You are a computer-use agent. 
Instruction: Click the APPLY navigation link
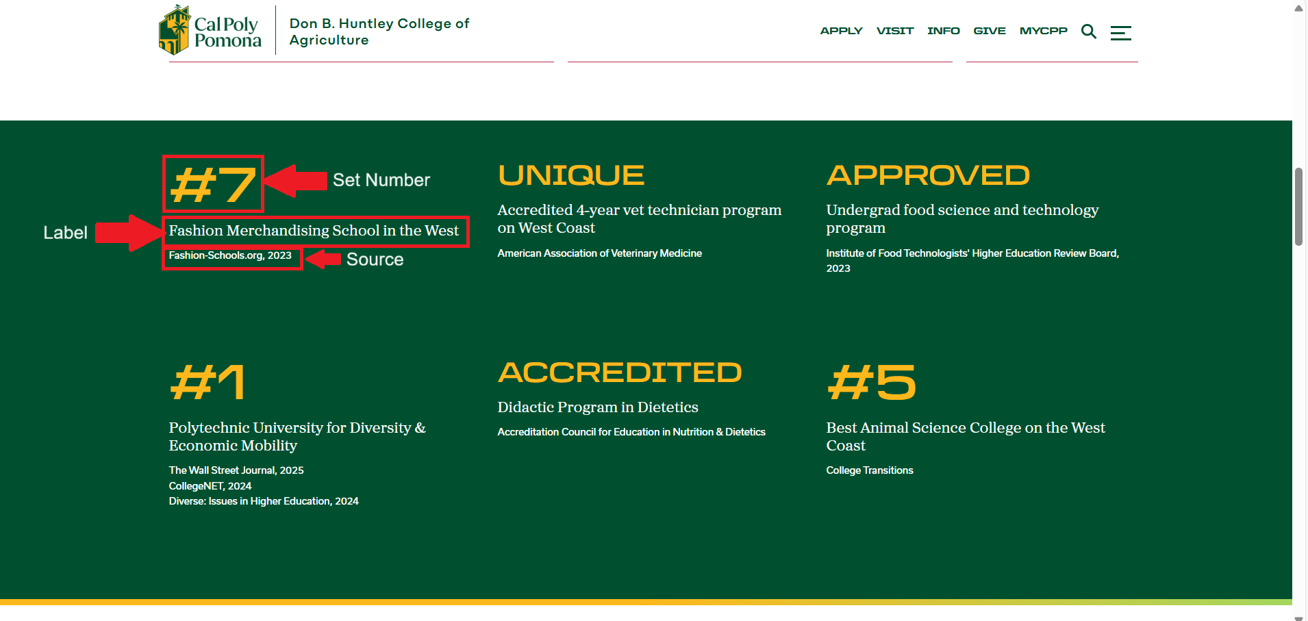pyautogui.click(x=841, y=31)
